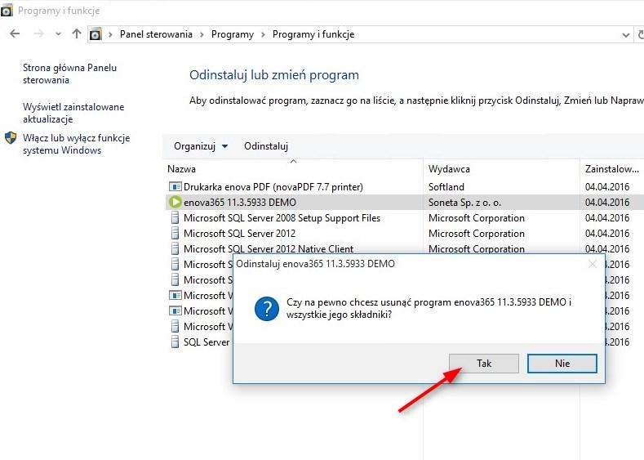Screen dimensions: 644x460
Task: Click the SQL Server row icon at list bottom
Action: (x=175, y=342)
